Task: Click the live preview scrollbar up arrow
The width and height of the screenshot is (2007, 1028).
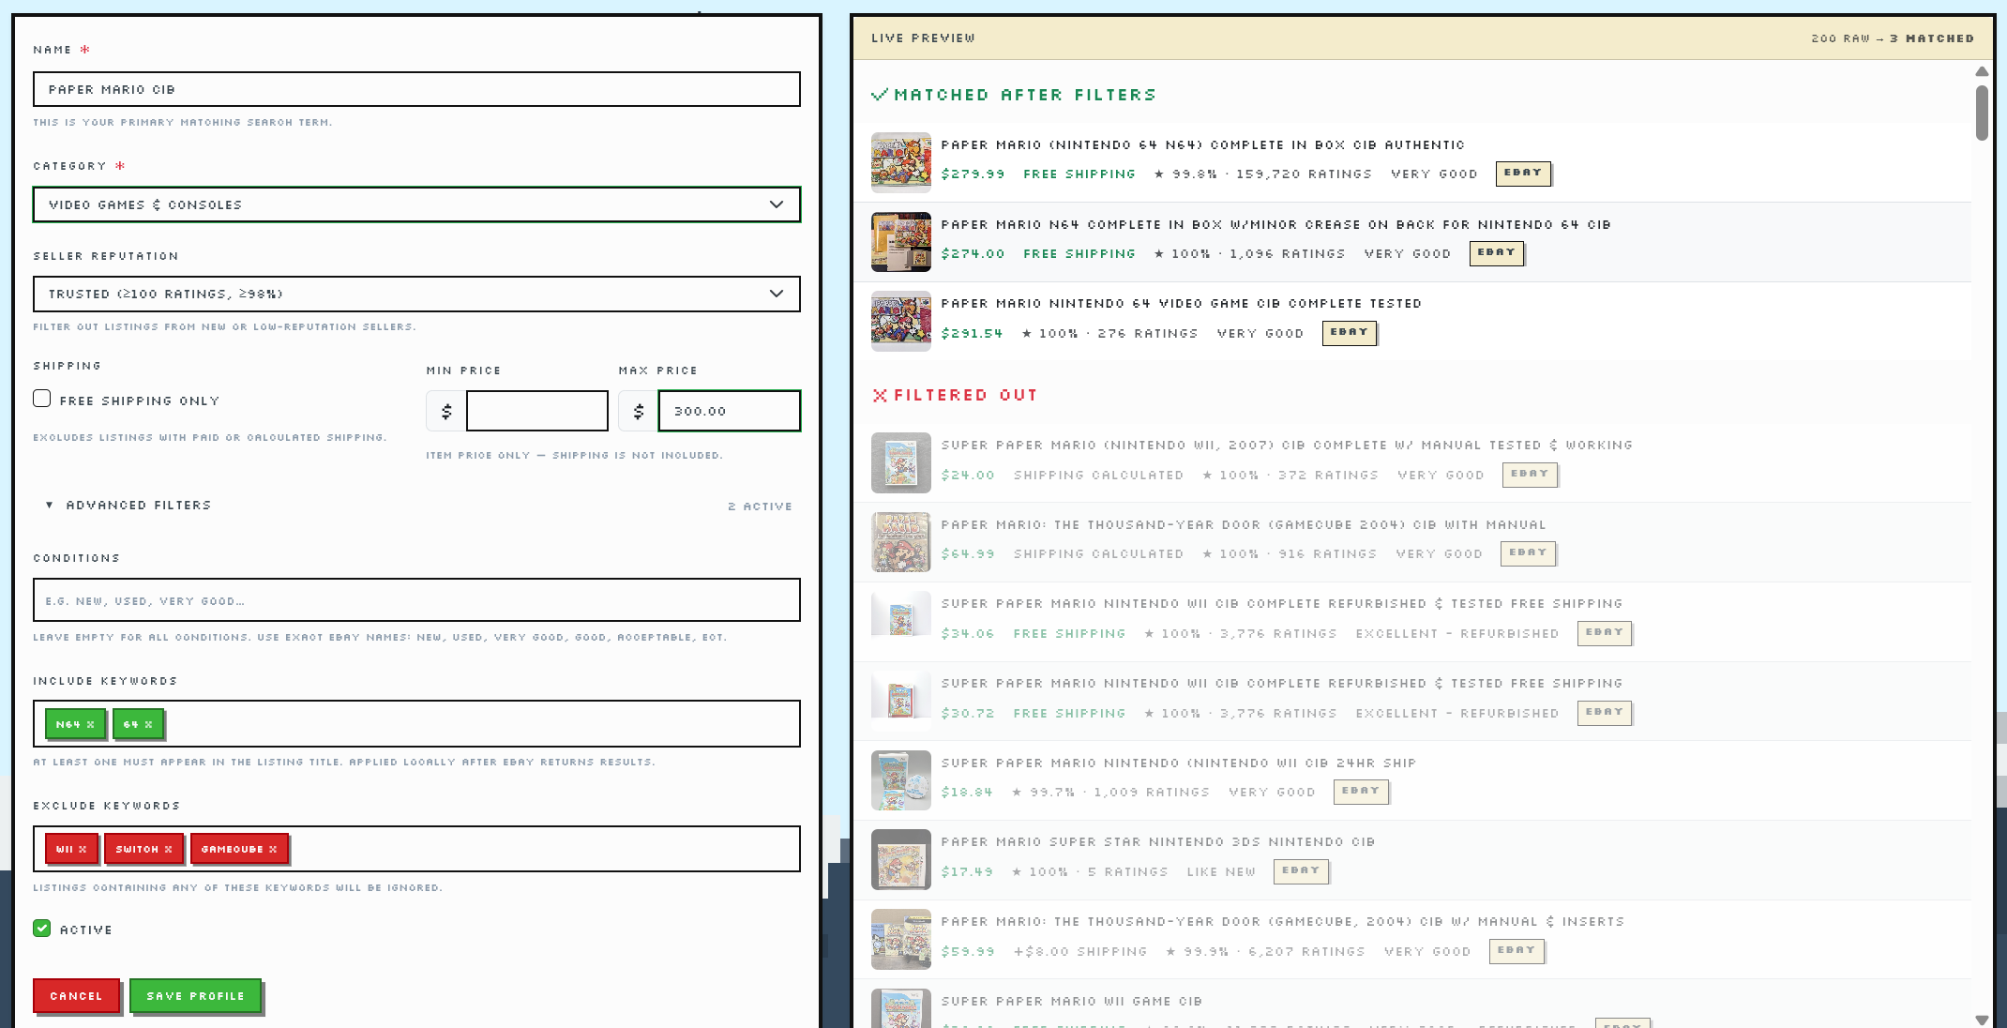Action: (1982, 71)
